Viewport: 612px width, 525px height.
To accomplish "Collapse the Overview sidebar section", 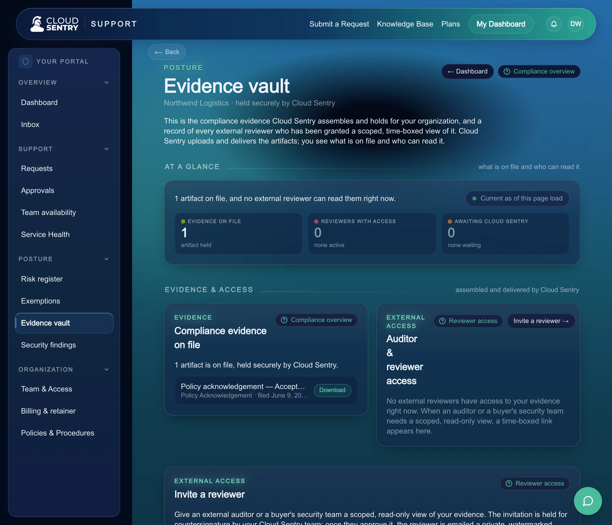I will click(x=64, y=82).
